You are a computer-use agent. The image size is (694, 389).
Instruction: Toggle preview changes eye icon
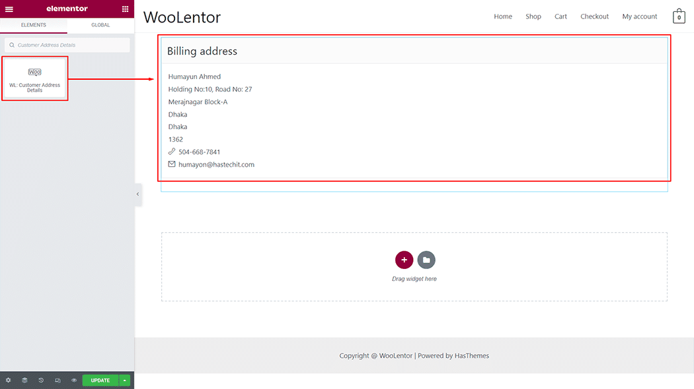pyautogui.click(x=74, y=380)
